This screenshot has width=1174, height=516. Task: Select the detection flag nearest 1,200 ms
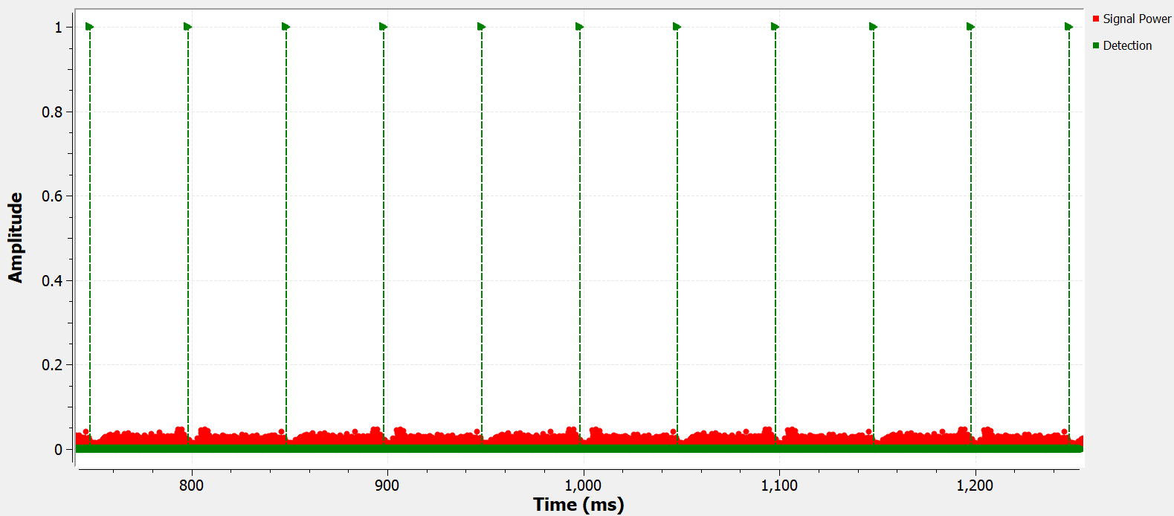[971, 27]
